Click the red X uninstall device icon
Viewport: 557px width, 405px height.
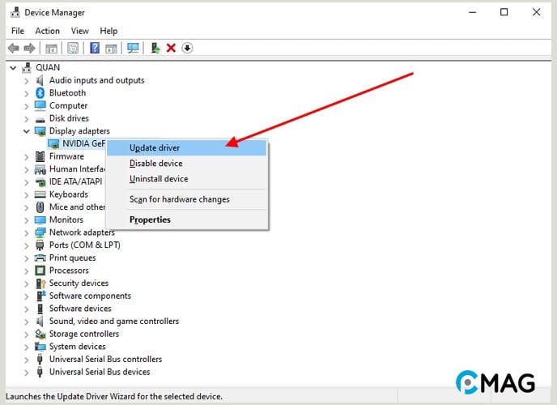171,48
